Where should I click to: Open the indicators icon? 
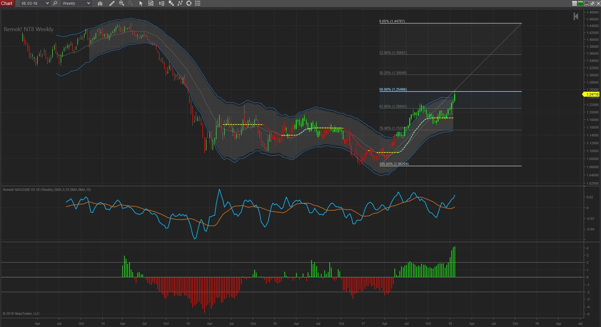tap(180, 3)
